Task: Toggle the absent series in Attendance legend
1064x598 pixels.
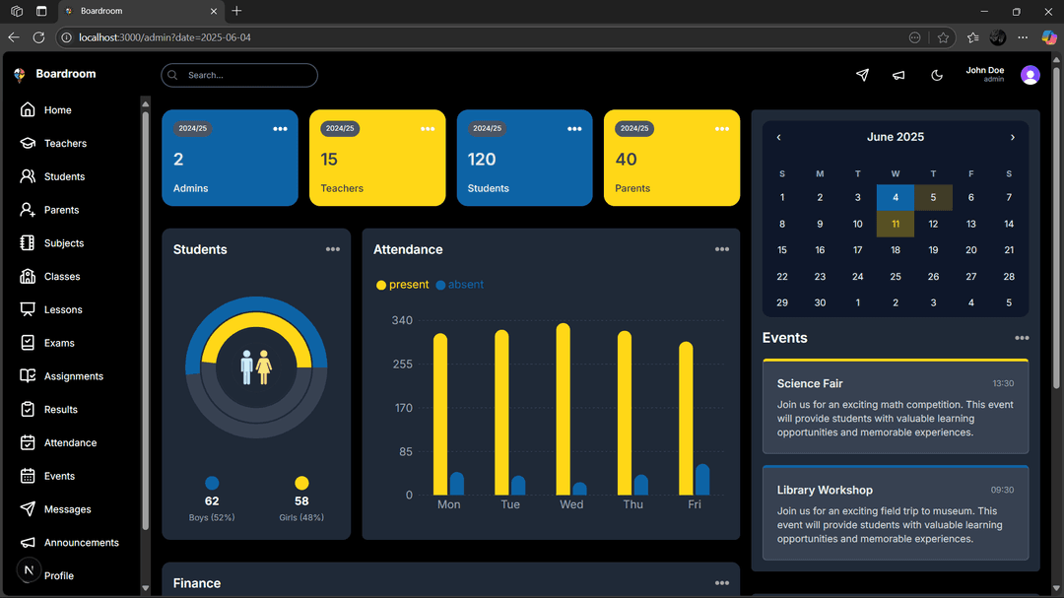Action: coord(459,285)
